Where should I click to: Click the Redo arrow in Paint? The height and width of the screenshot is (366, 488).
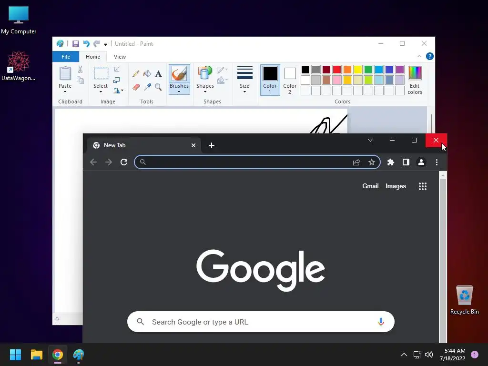click(x=97, y=43)
